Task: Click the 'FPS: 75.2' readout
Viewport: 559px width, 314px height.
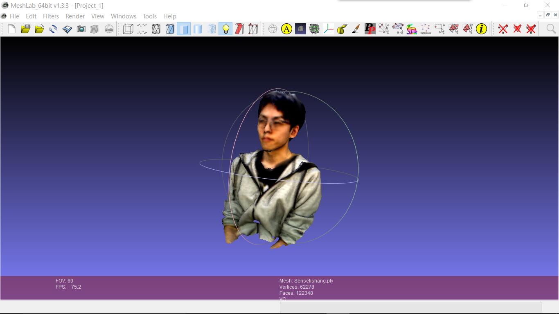Action: [68, 287]
